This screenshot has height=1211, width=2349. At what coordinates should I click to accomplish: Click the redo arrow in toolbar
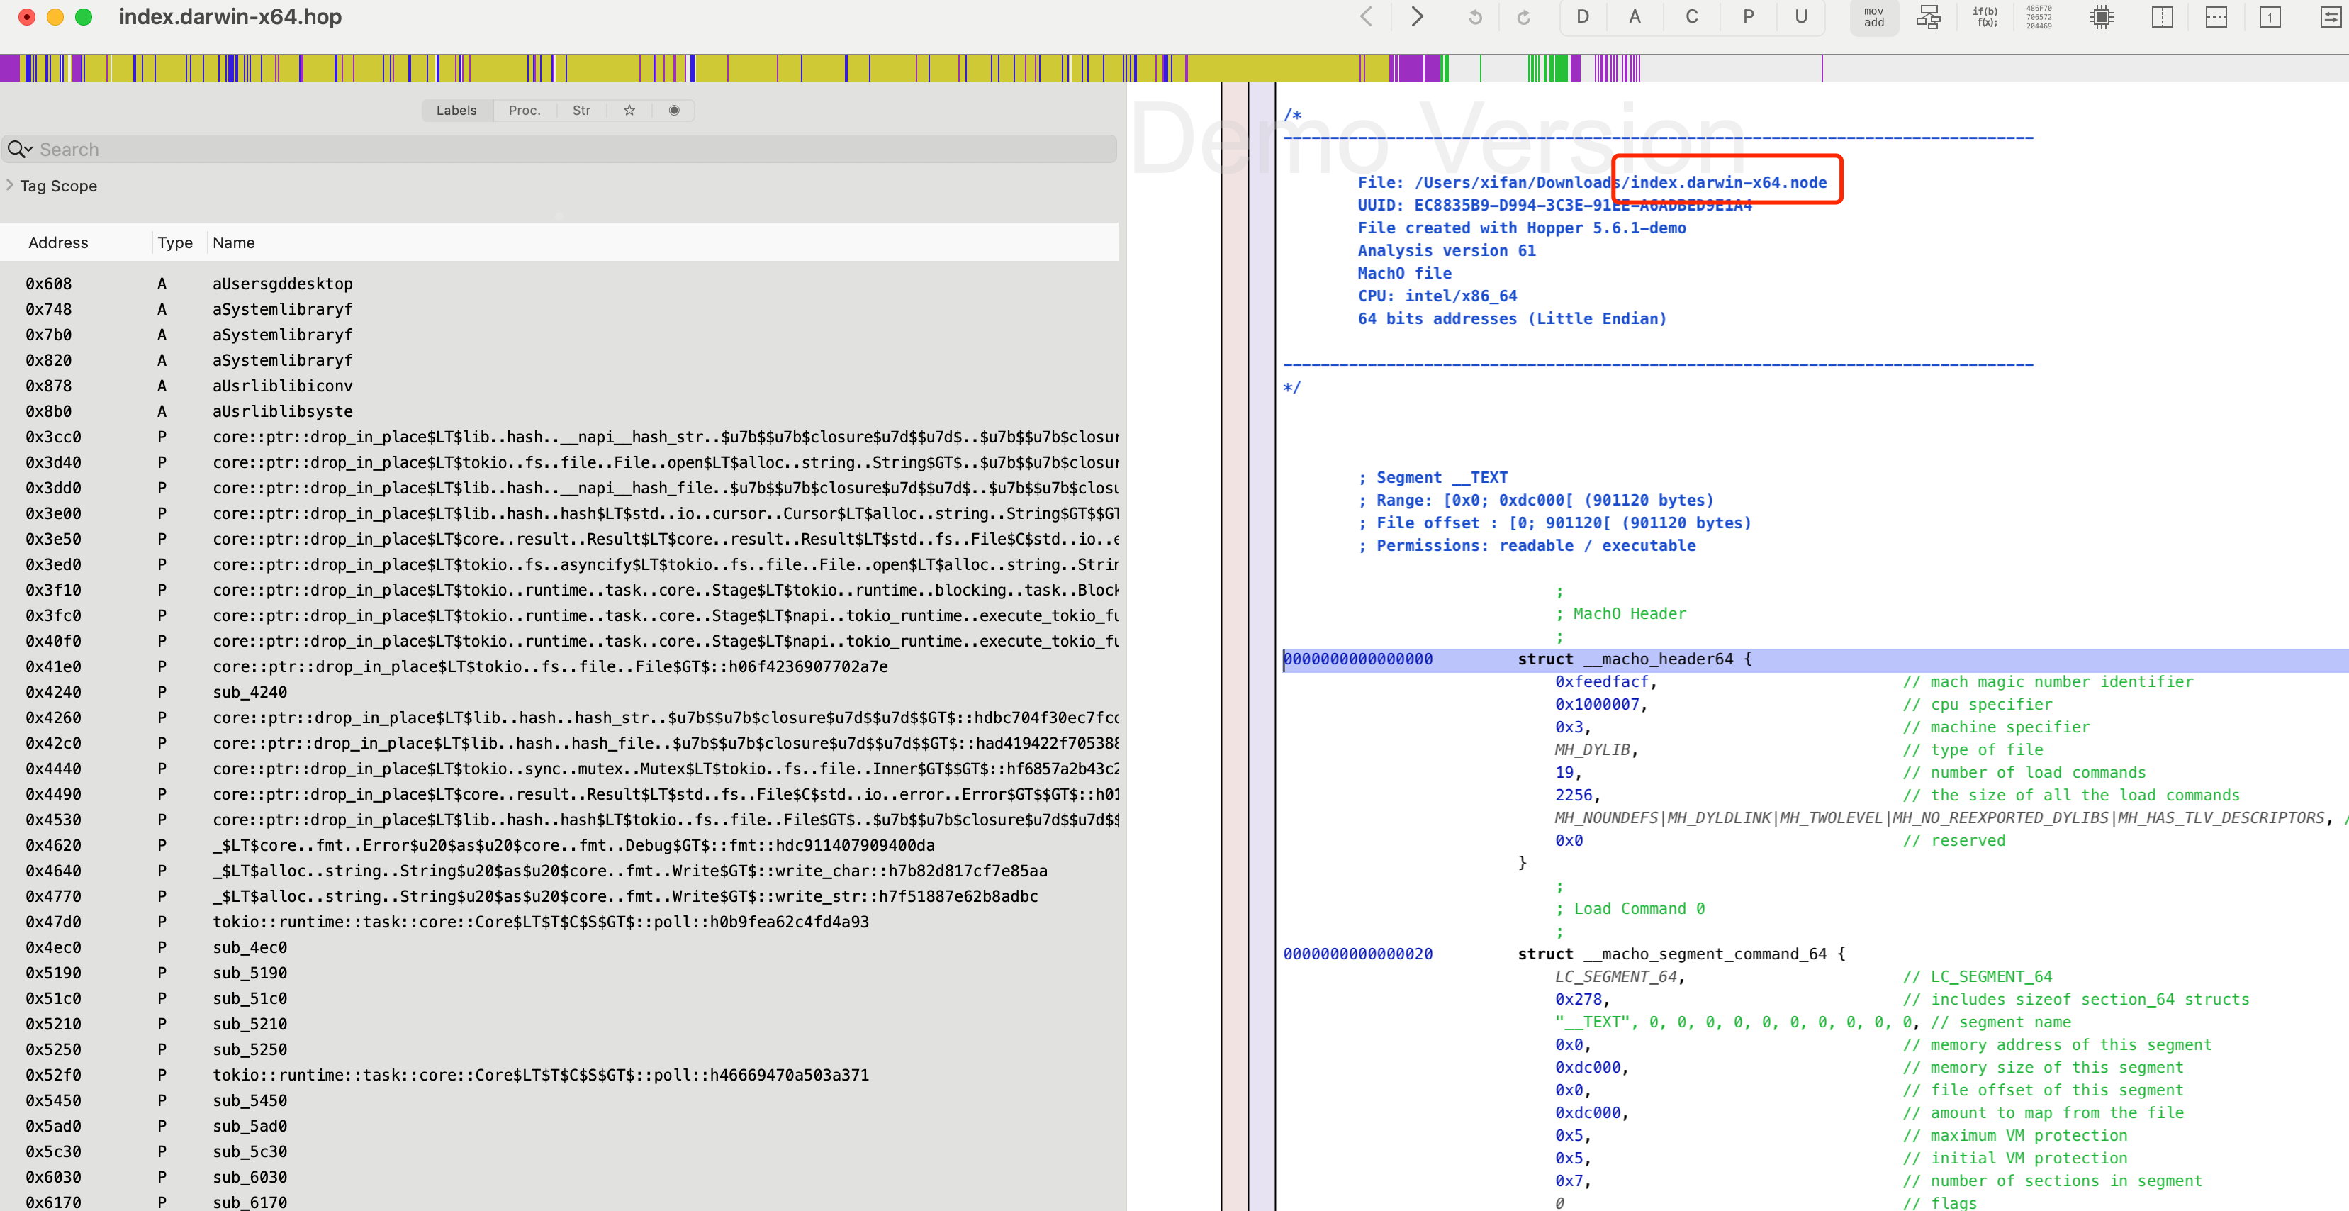tap(1523, 17)
